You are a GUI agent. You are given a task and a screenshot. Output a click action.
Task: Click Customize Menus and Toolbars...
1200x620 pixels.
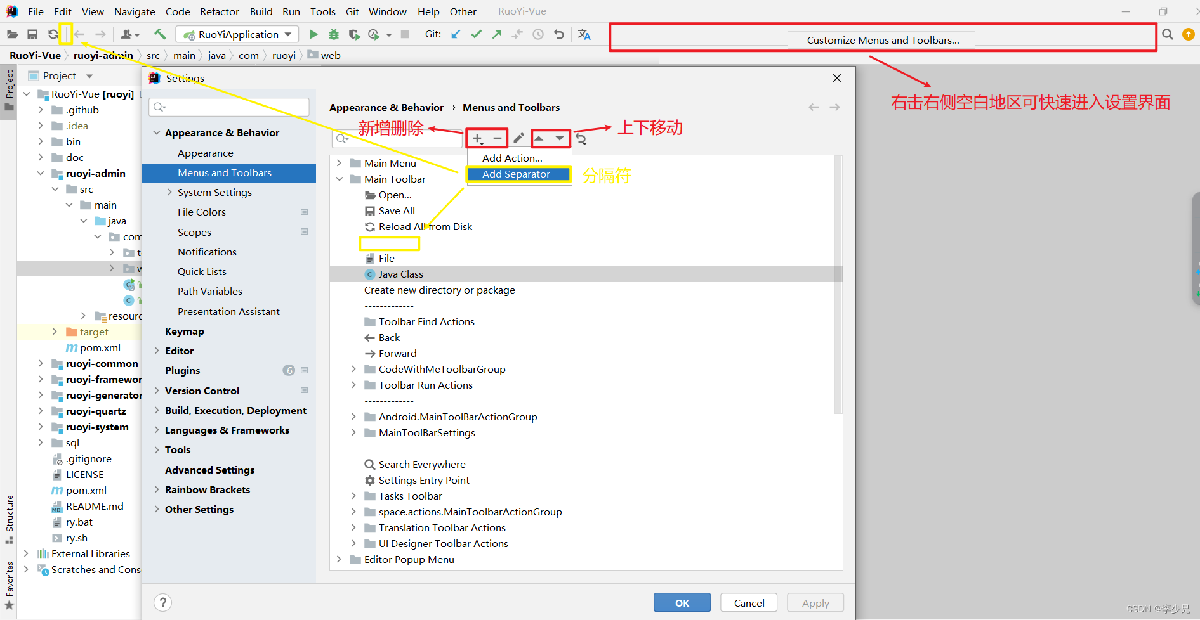882,40
